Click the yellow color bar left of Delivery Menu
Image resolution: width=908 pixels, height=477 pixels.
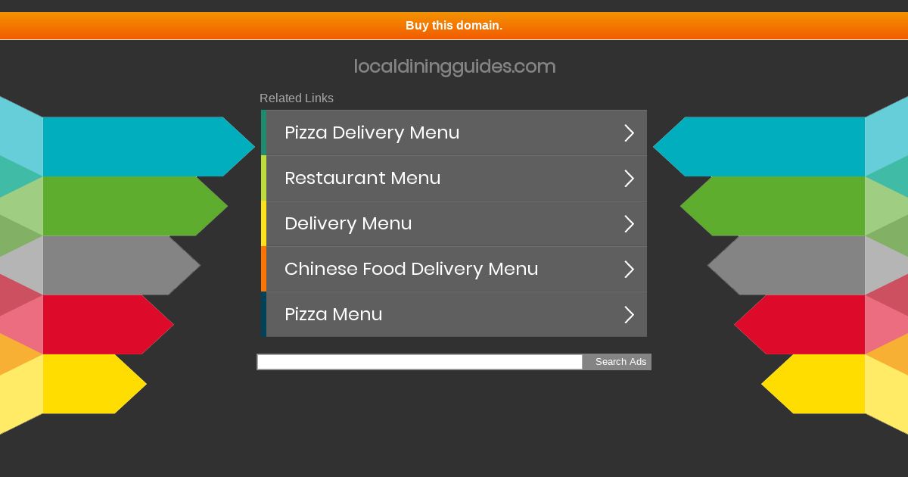(x=263, y=223)
